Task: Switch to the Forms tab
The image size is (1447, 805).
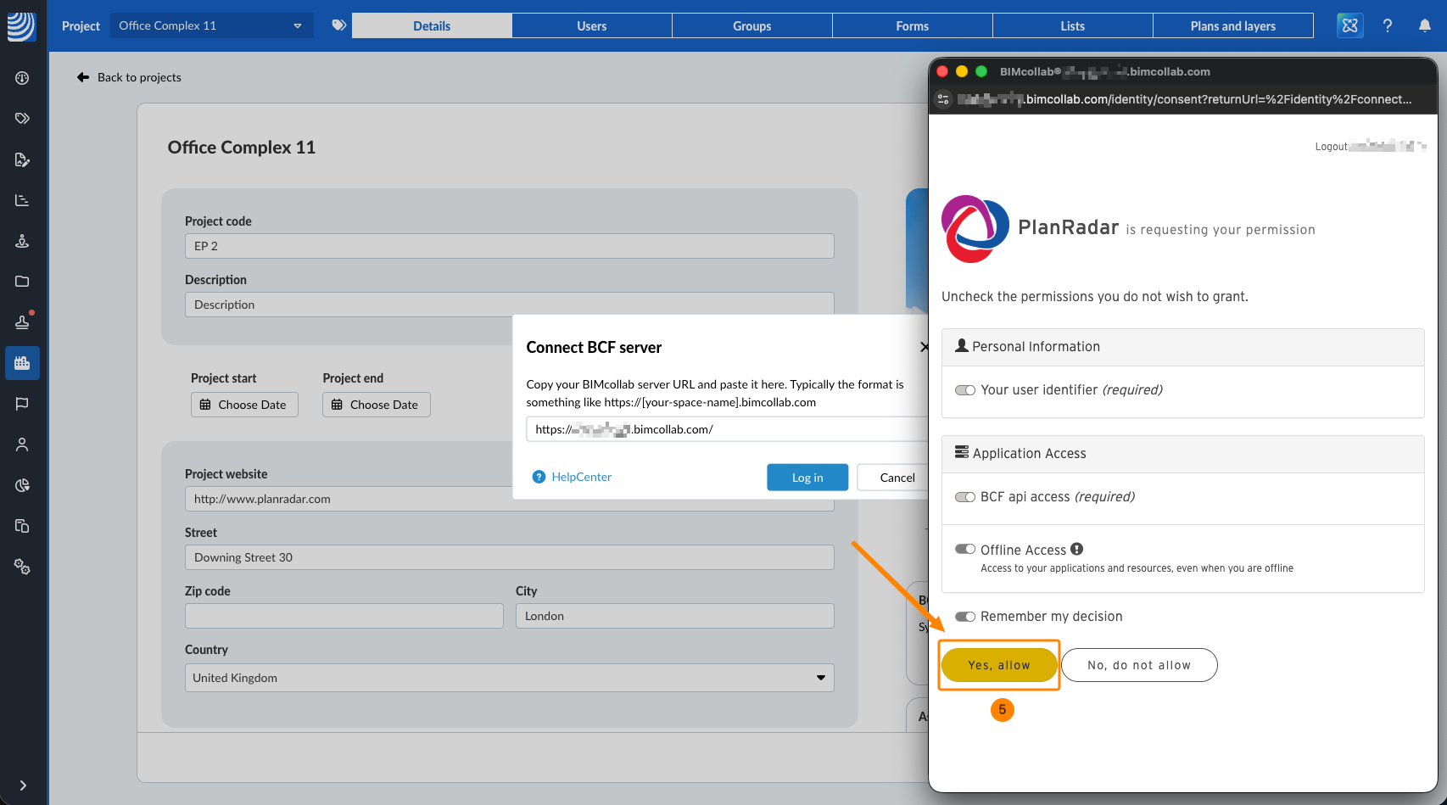Action: [913, 25]
